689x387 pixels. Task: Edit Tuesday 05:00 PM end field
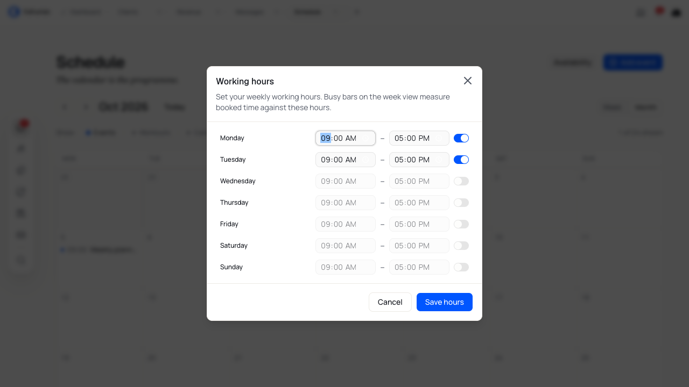419,160
